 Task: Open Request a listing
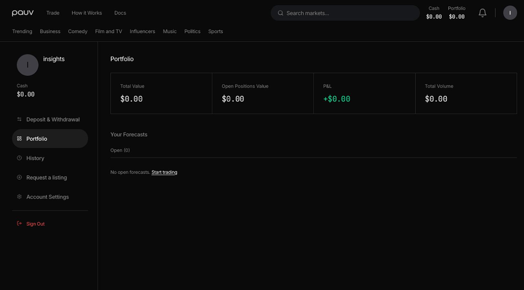pos(50,177)
